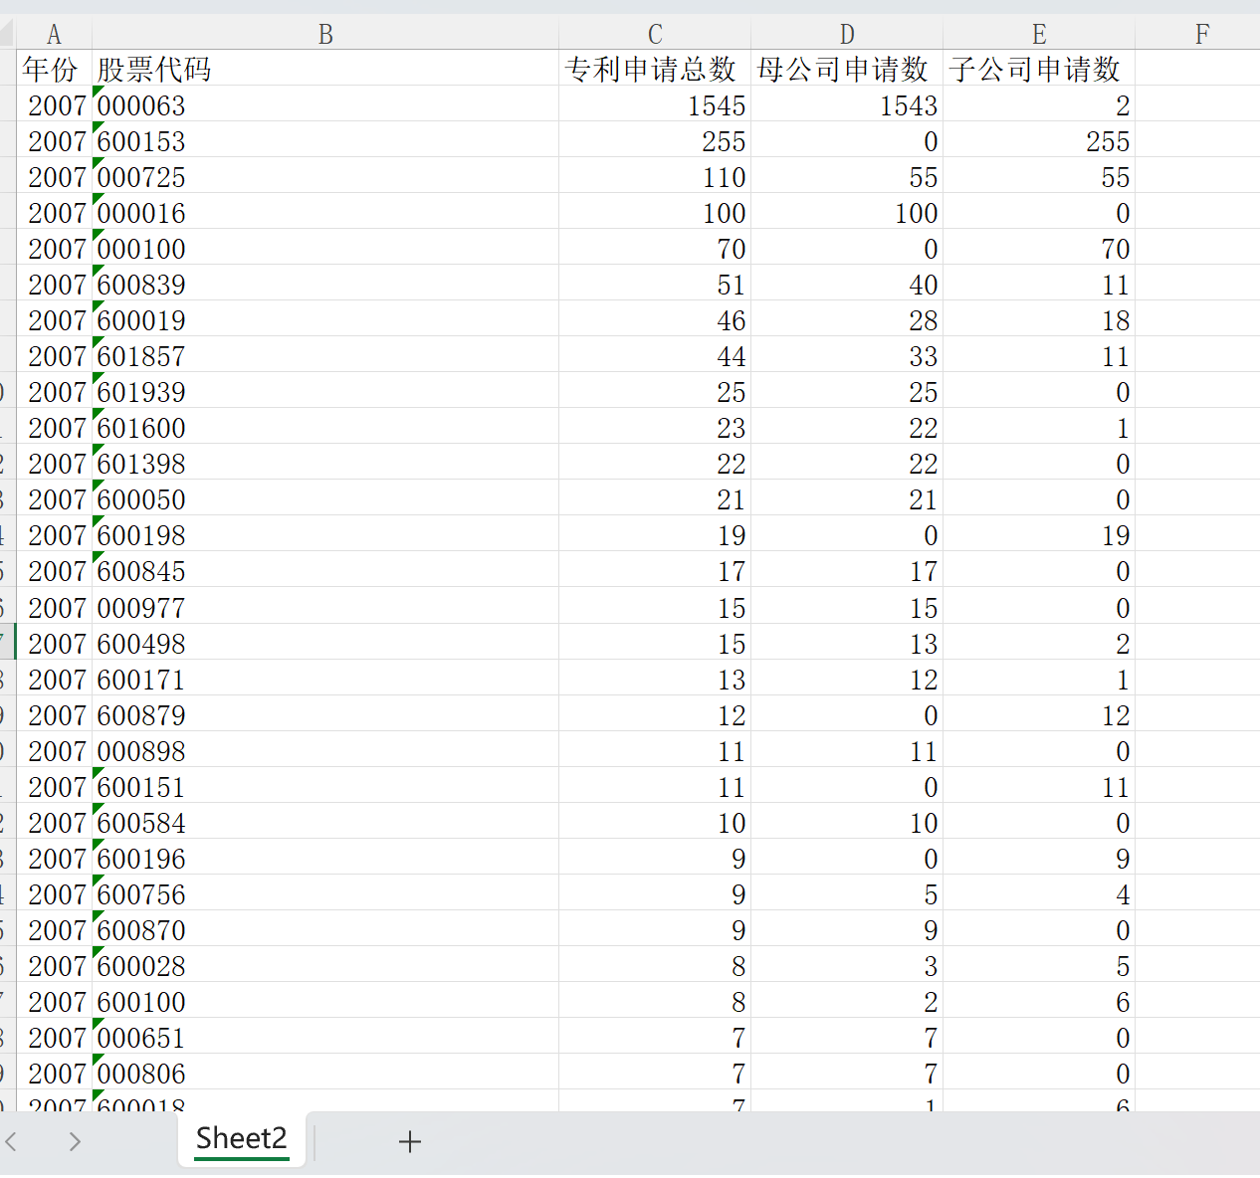1260x1178 pixels.
Task: Click total patents value 46
Action: 655,318
